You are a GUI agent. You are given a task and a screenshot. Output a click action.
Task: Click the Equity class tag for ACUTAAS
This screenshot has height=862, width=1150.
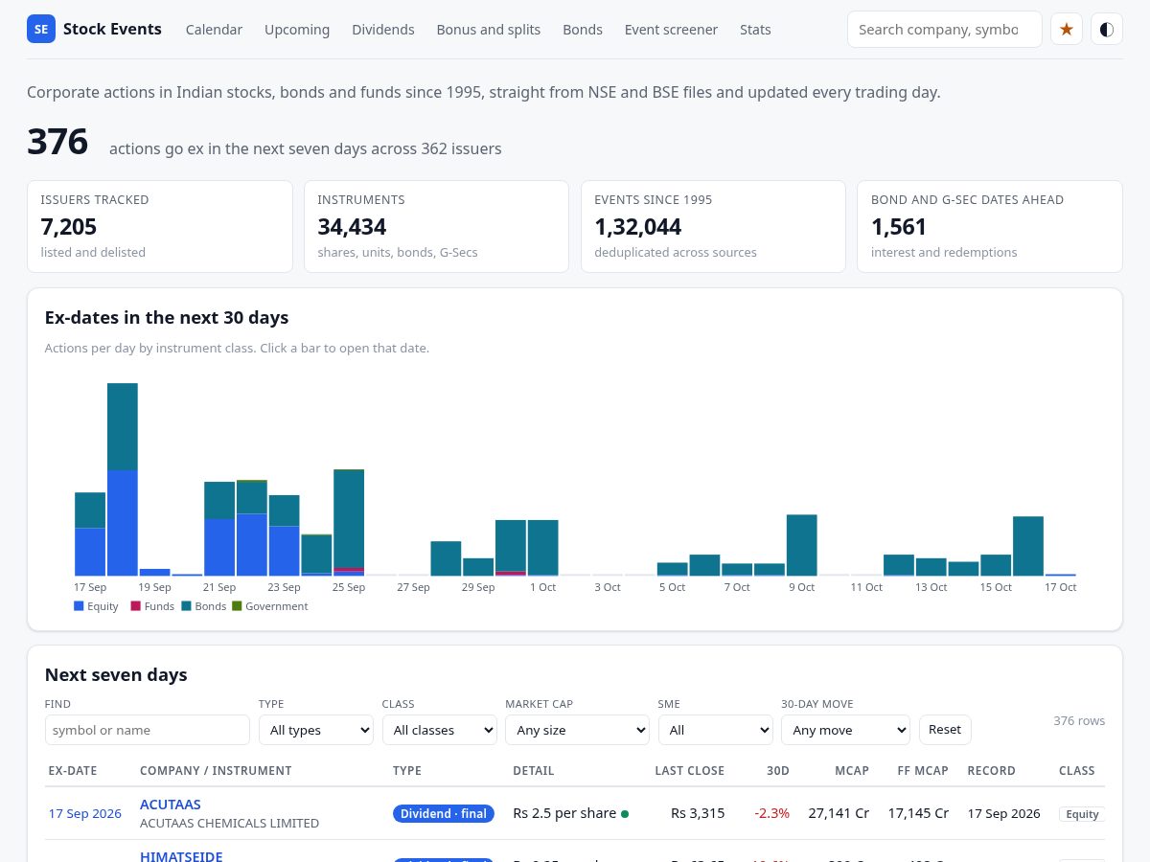click(1082, 814)
